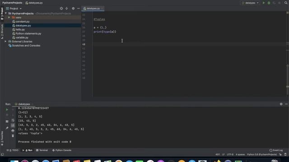
Task: Click the a = (1,) code line
Action: coord(100,27)
